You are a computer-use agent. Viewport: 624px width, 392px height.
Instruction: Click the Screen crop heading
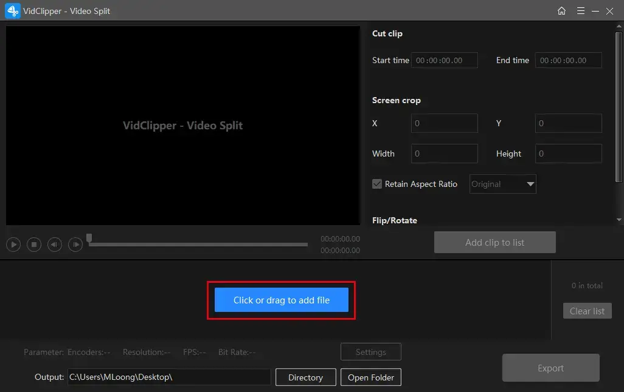click(x=397, y=101)
